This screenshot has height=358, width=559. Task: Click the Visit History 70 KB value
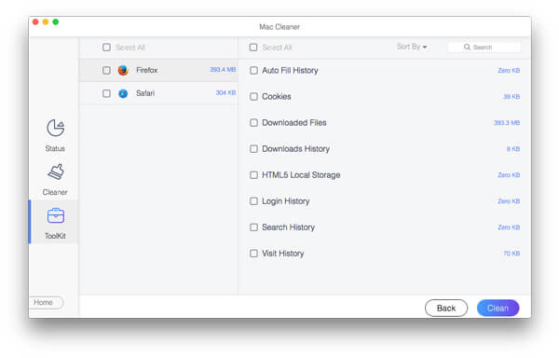pos(511,254)
